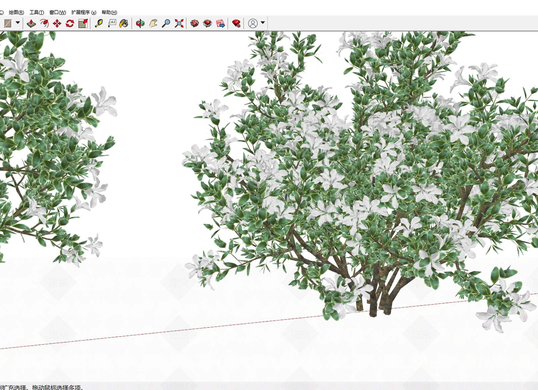538x390 pixels.
Task: Expand the shape tool dropdown arrow
Action: 17,23
